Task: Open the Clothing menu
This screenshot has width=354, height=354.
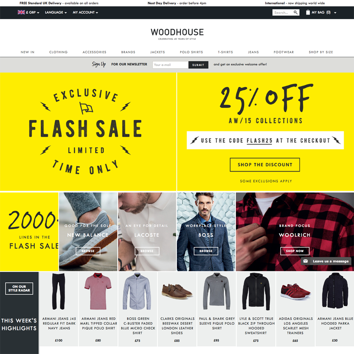Action: pyautogui.click(x=58, y=52)
